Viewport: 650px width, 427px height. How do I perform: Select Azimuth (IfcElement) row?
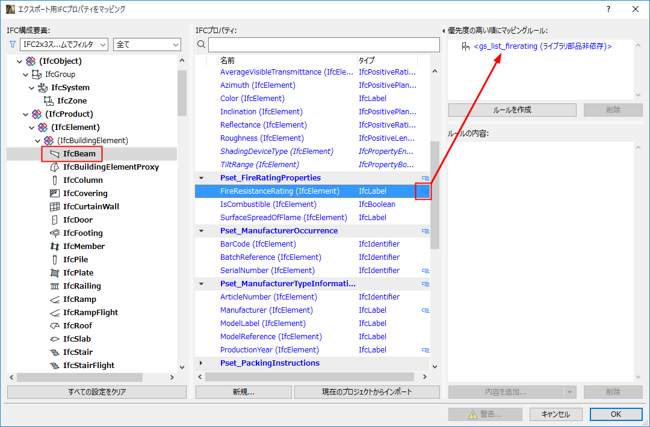click(312, 85)
